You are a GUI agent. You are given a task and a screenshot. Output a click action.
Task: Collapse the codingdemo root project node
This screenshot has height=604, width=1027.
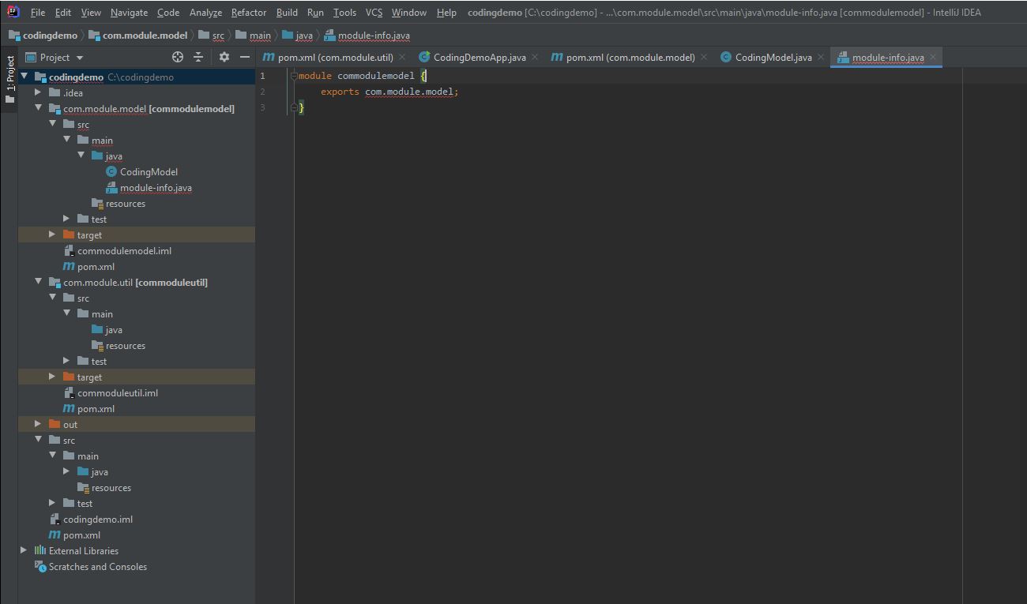[24, 77]
